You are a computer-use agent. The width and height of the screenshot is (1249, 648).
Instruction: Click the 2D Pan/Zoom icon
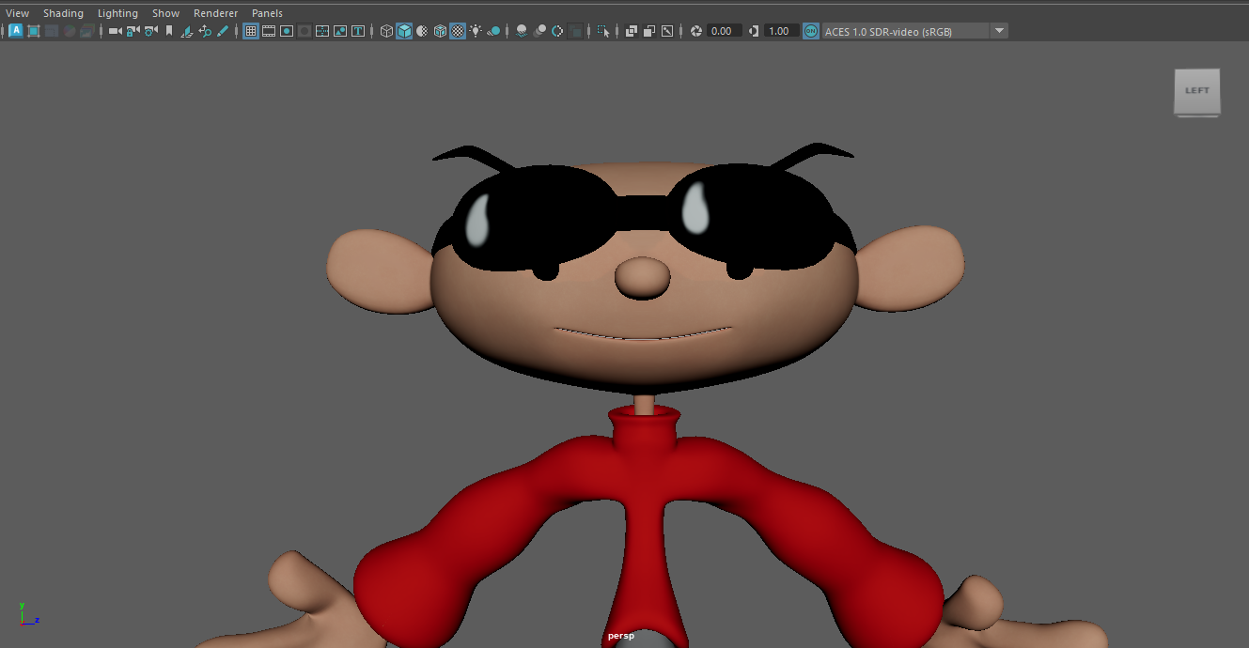(205, 31)
